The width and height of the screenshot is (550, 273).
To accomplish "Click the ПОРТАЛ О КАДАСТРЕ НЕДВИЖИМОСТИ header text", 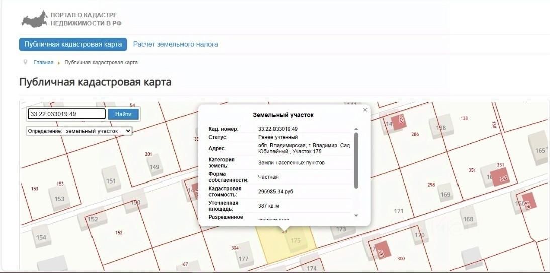I will [86, 19].
